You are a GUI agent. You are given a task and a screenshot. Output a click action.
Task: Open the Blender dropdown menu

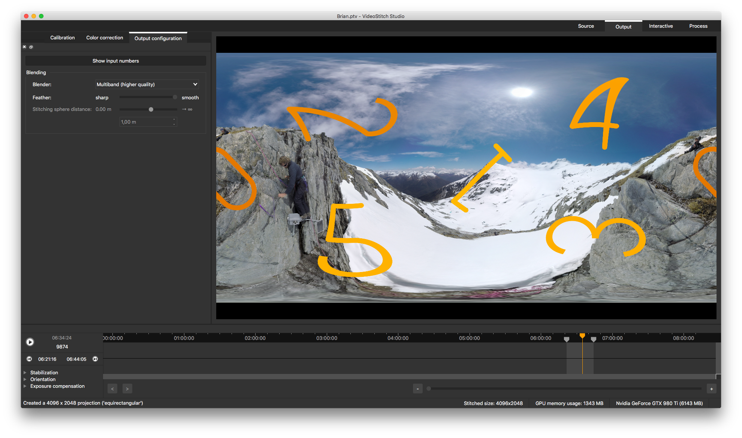point(146,84)
